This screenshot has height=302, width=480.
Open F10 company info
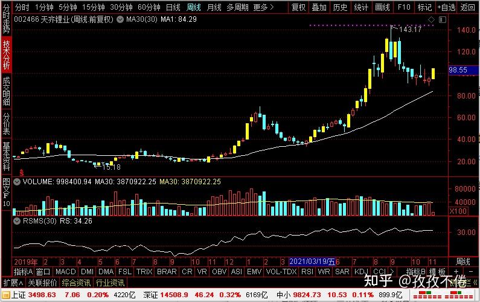[x=405, y=7]
